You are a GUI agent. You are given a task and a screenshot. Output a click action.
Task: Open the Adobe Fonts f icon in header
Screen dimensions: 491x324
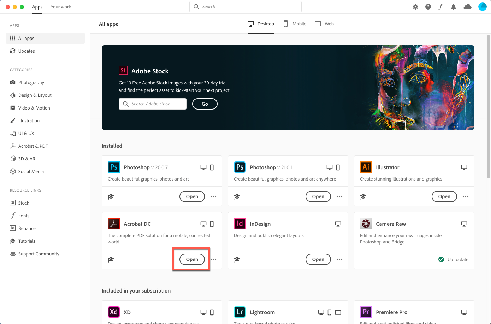[x=441, y=7]
